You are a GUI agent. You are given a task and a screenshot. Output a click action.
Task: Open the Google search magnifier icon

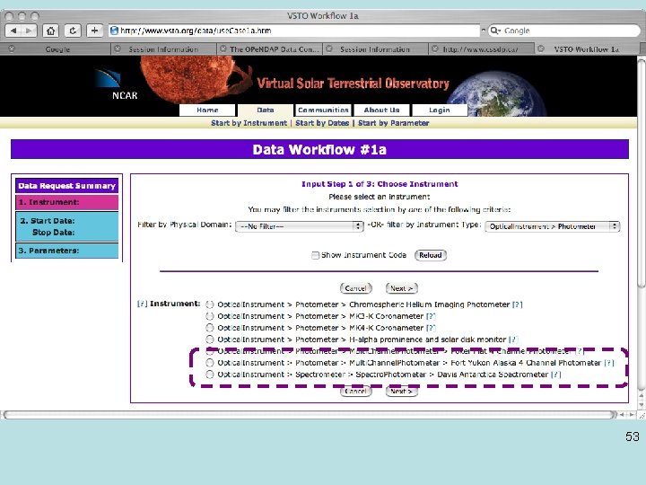coord(494,31)
